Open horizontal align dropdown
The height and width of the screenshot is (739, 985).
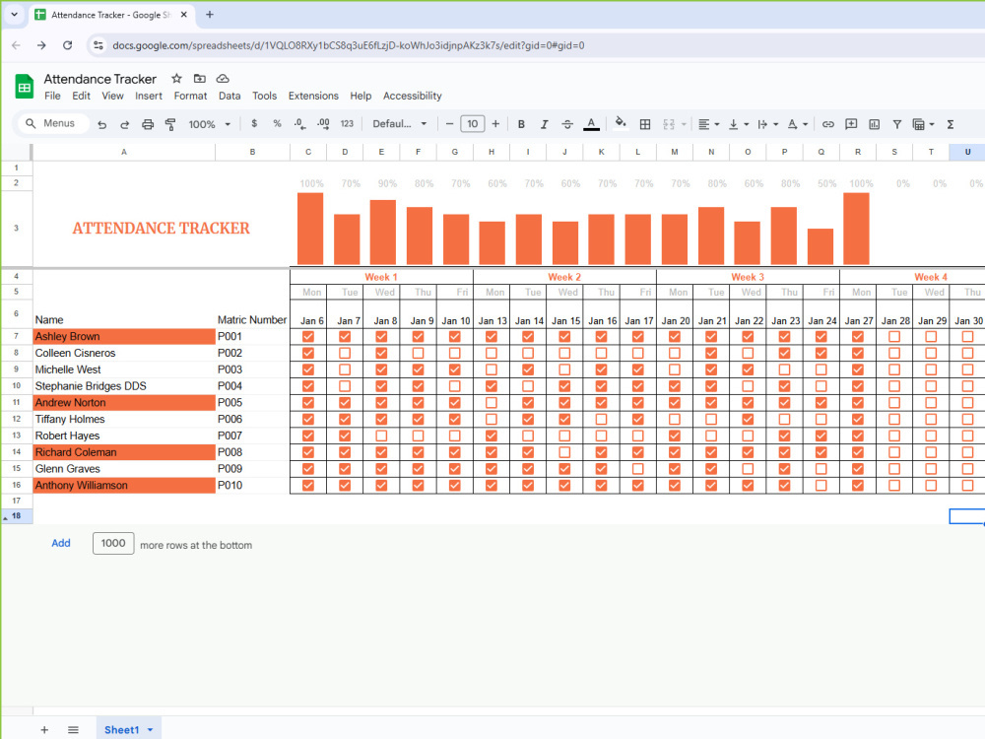click(708, 124)
